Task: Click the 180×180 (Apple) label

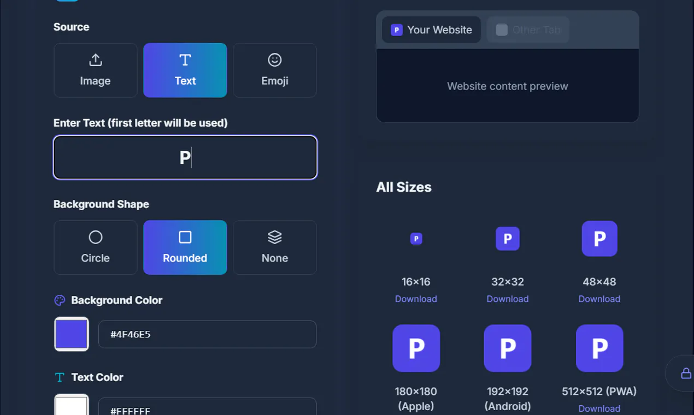Action: pyautogui.click(x=416, y=399)
